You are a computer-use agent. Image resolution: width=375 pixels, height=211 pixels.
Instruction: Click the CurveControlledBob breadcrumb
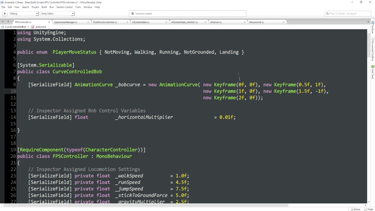pos(16,27)
